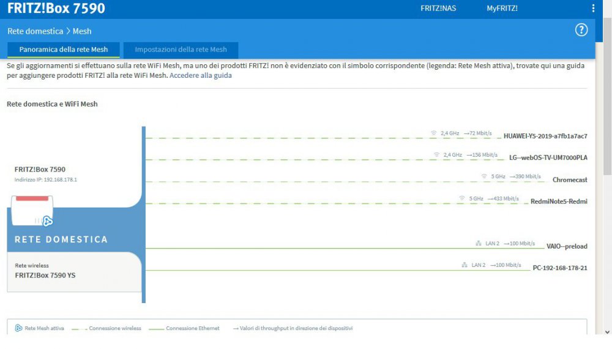The image size is (612, 349).
Task: Click the FRITZ!Box router mesh icon
Action: click(x=47, y=221)
